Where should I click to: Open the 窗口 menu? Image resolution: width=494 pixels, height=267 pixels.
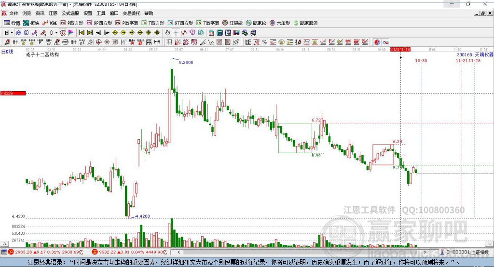point(114,13)
